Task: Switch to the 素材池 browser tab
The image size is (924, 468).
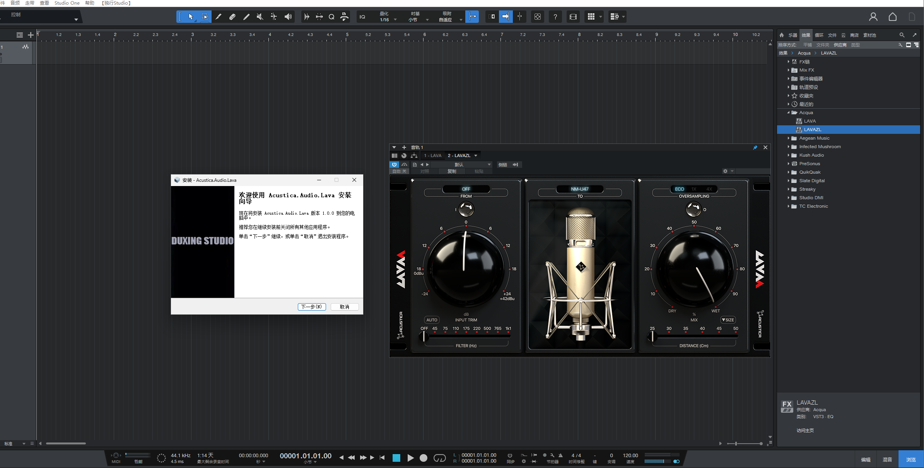Action: (x=869, y=35)
